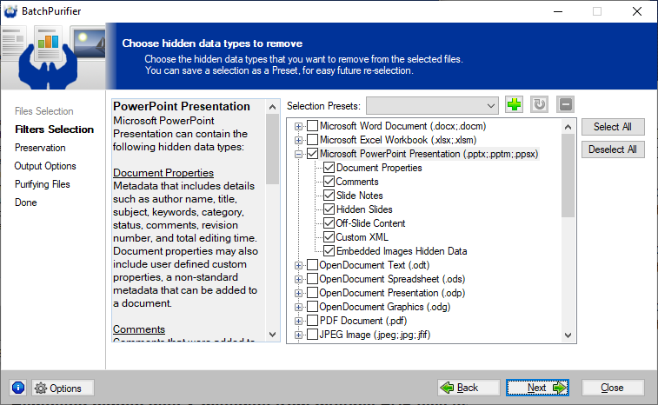Click Select All button
658x405 pixels.
[x=613, y=127]
